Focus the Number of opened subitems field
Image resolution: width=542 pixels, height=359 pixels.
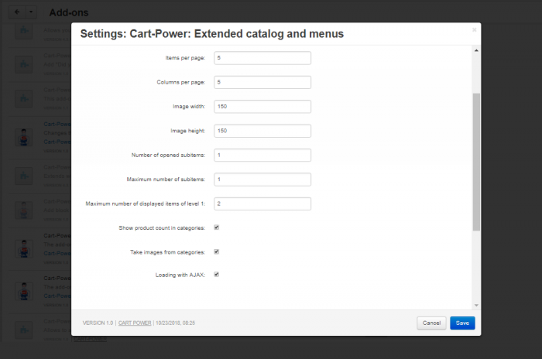(x=262, y=156)
